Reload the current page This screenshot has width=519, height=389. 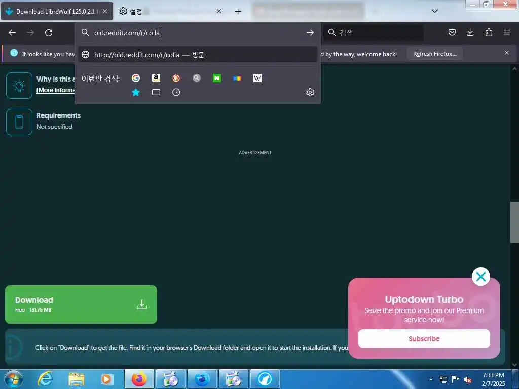click(x=49, y=33)
